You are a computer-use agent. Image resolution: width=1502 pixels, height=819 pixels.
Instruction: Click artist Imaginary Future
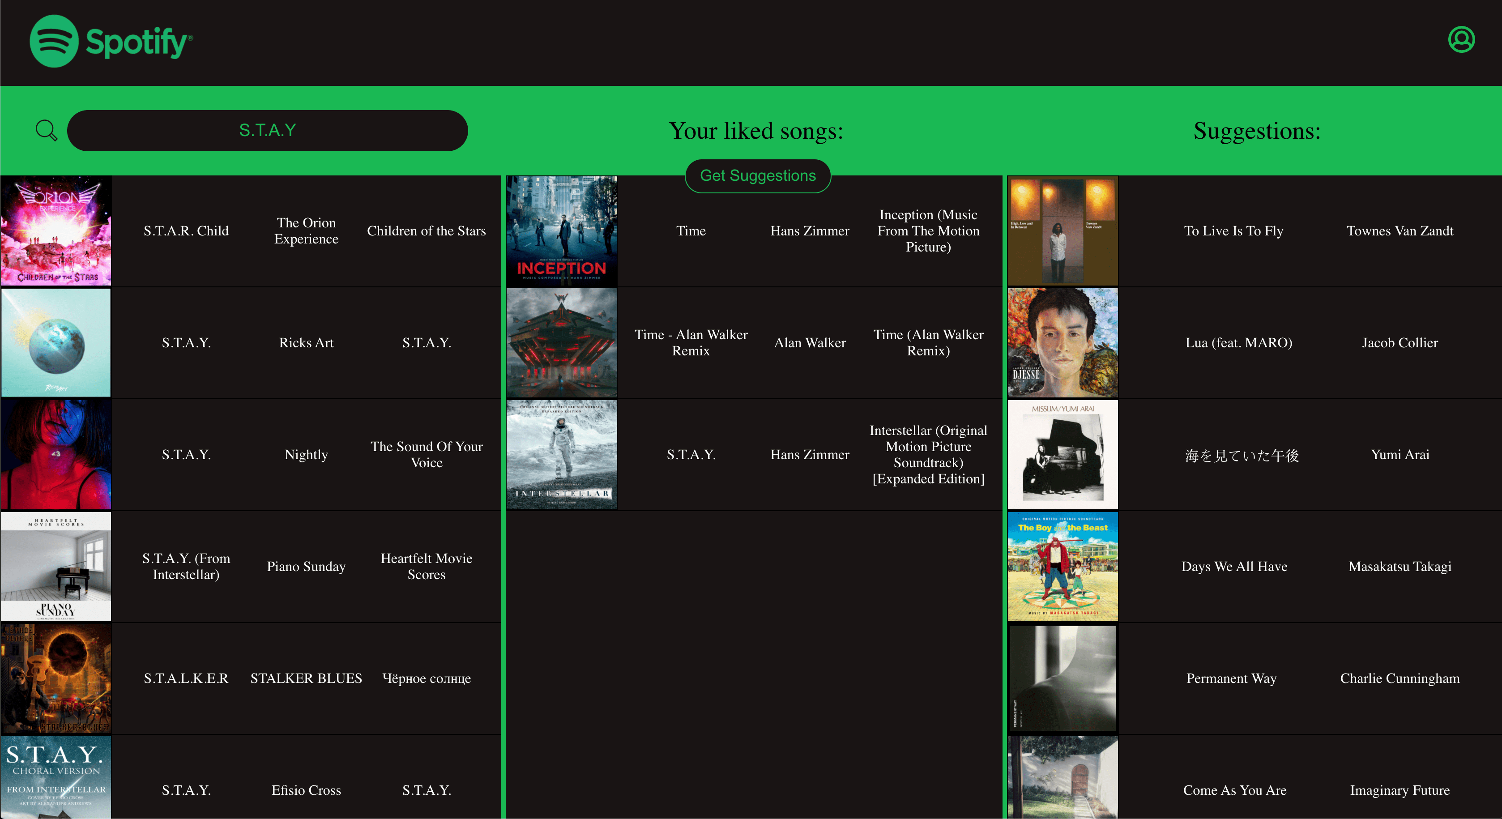pyautogui.click(x=1400, y=790)
